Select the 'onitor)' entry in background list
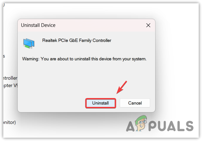The width and height of the screenshot is (202, 141). [x=9, y=122]
